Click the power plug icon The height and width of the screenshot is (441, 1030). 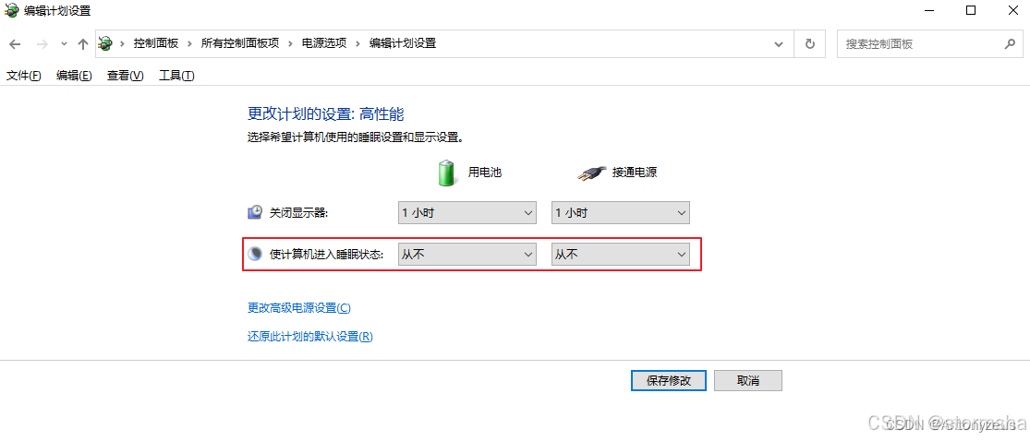[592, 173]
